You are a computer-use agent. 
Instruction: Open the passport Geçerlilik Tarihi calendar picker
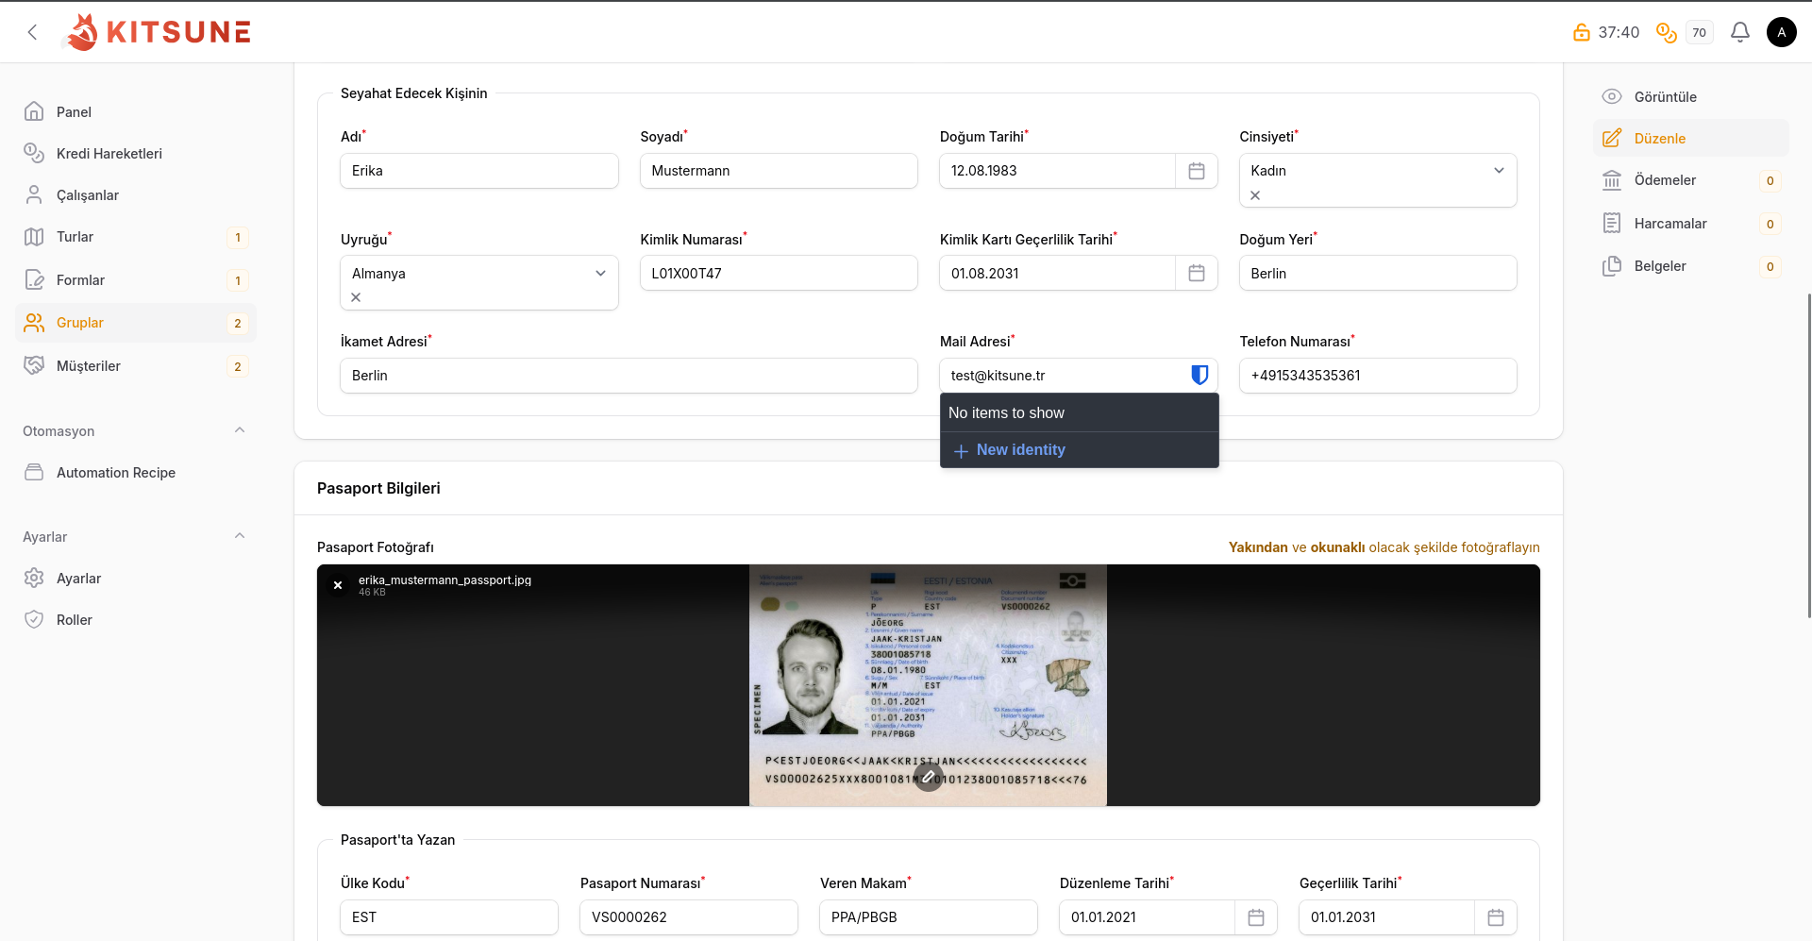1495,917
